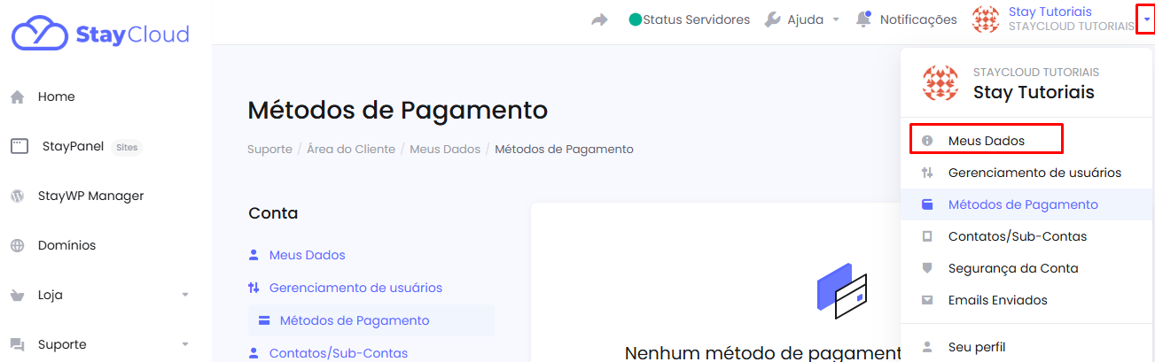Click the credit card illustration icon
Viewport: 1155px width, 362px height.
pyautogui.click(x=841, y=291)
